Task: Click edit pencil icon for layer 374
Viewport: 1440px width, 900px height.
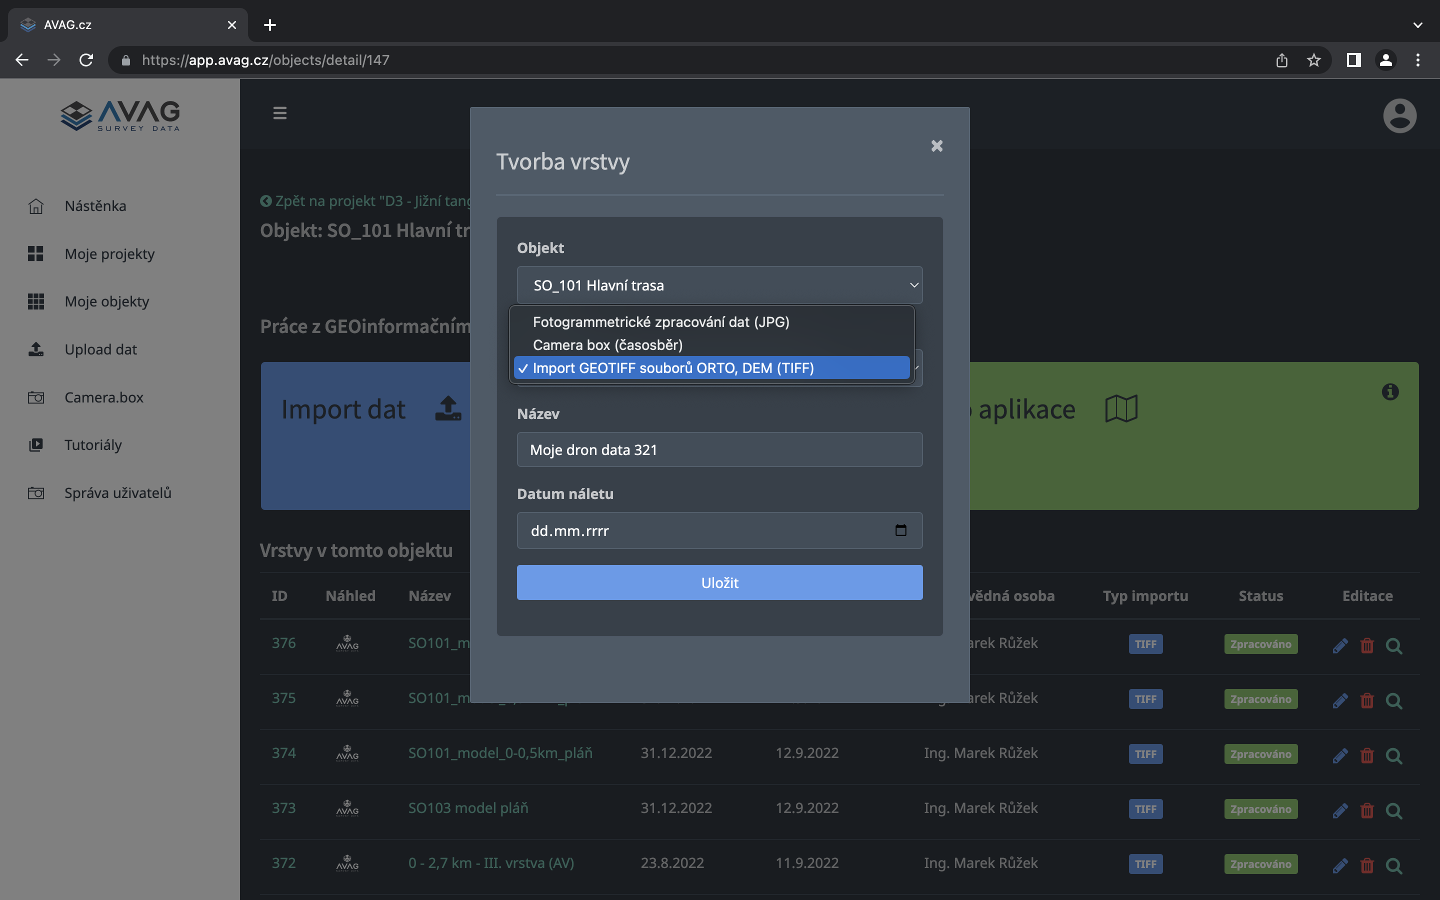Action: (1339, 755)
